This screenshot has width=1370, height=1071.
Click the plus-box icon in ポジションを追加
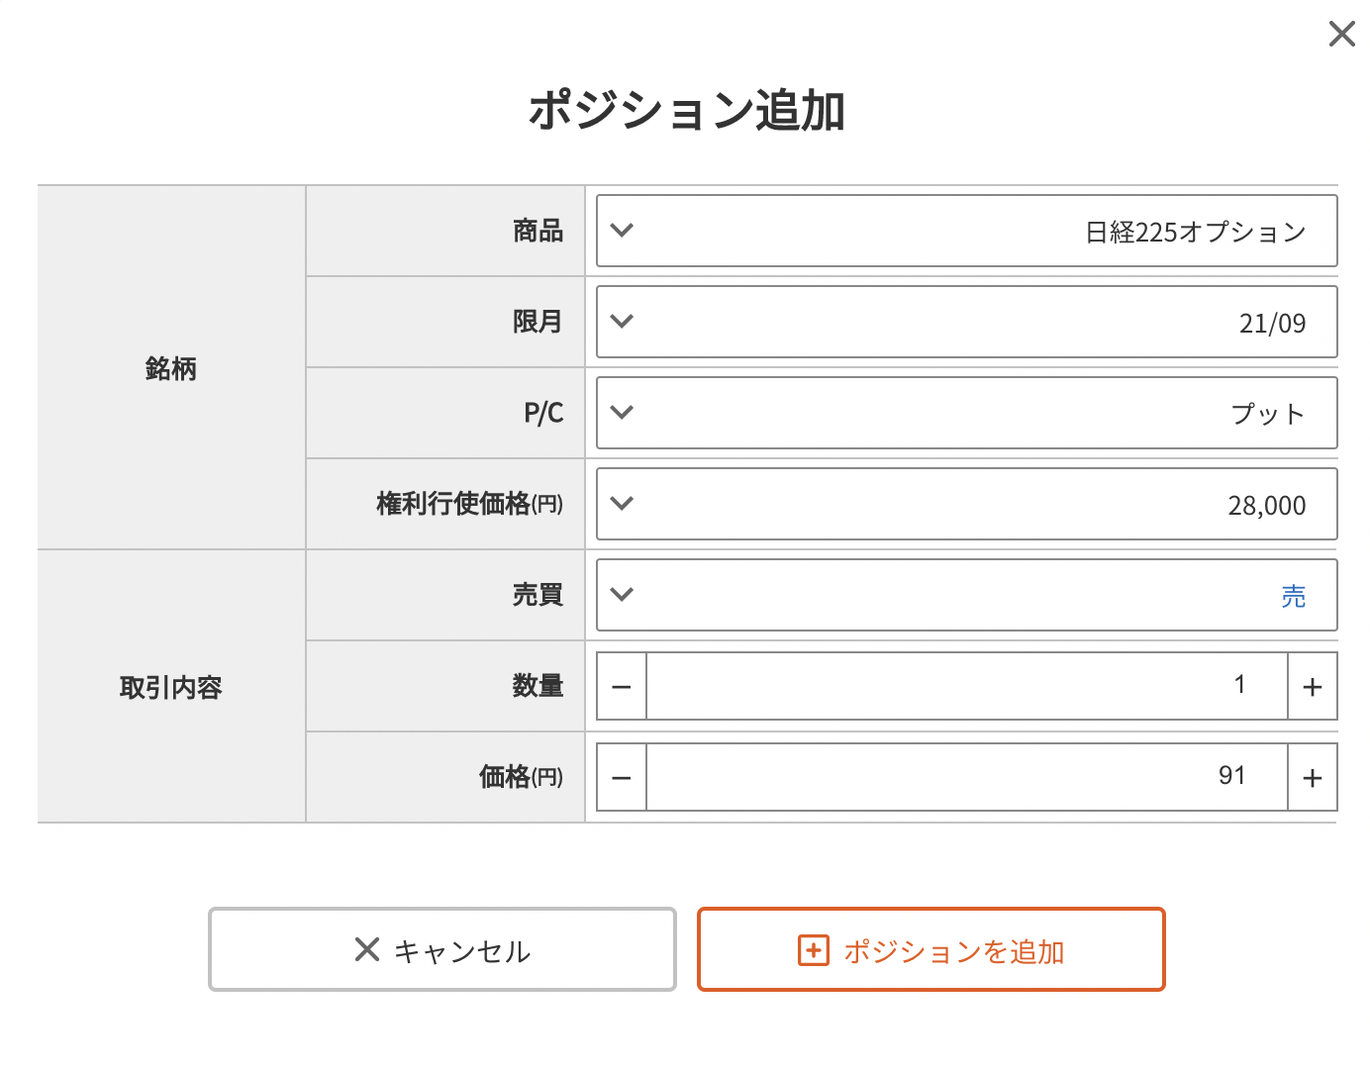click(814, 950)
